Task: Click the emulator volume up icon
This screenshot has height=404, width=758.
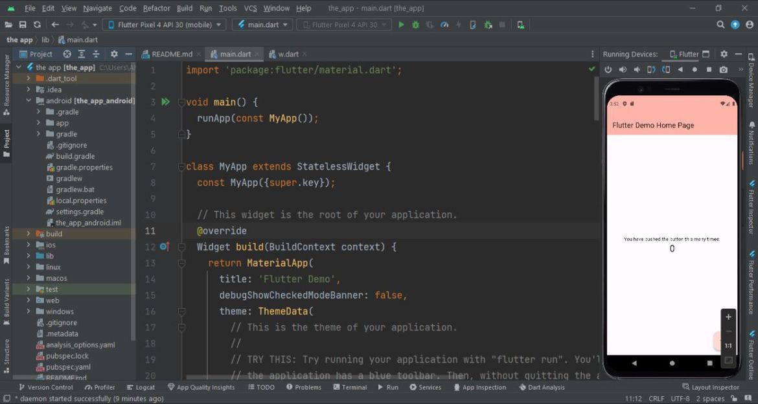Action: point(623,70)
